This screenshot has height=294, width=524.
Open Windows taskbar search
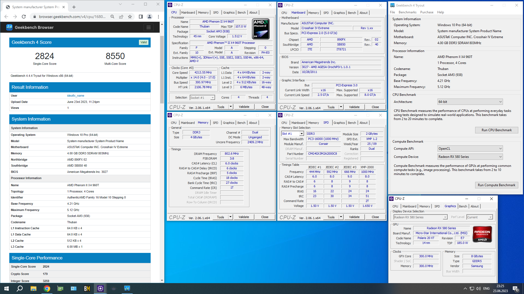click(20, 289)
